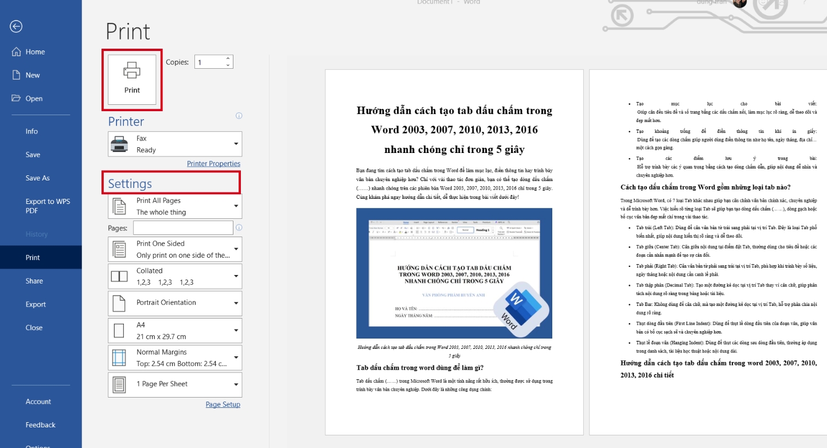Click the Printer section heading
This screenshot has width=827, height=448.
(126, 121)
